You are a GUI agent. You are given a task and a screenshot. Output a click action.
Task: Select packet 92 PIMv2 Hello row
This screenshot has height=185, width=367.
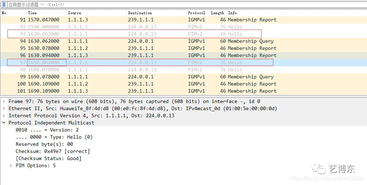point(184,27)
